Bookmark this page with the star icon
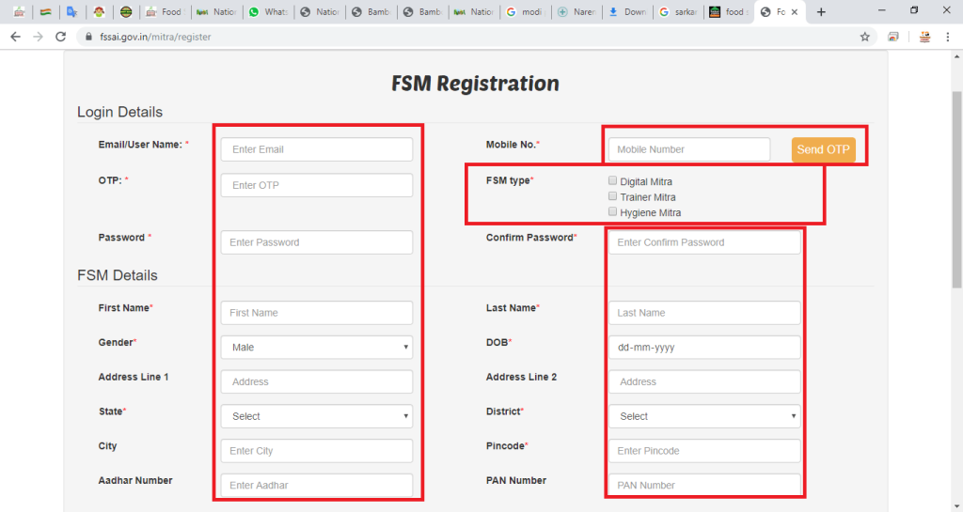Viewport: 963px width, 512px height. 865,37
